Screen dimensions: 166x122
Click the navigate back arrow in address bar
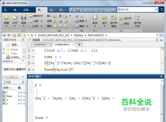point(4,35)
